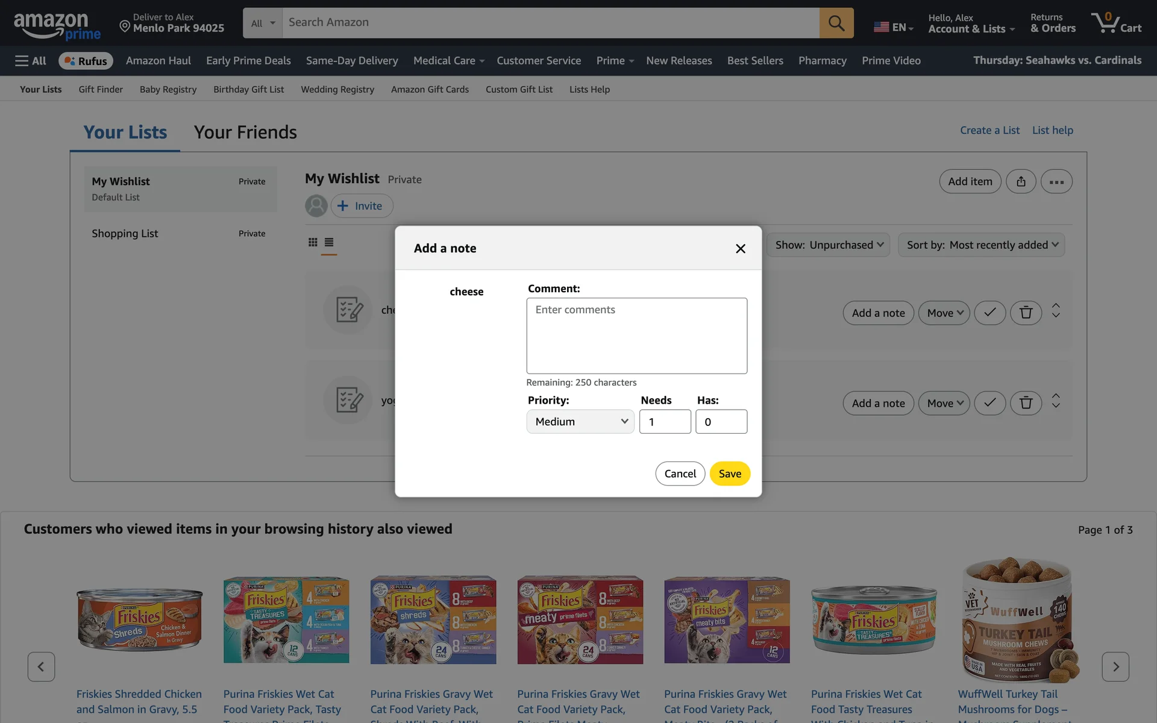The height and width of the screenshot is (723, 1157).
Task: Next page arrow in browsing history carousel
Action: click(1115, 666)
